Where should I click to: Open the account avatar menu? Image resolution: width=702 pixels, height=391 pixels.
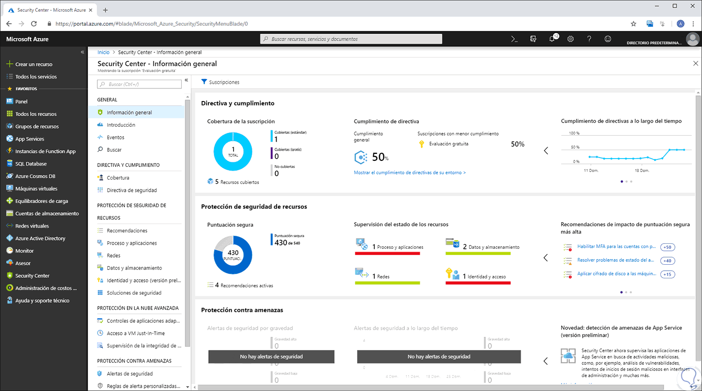693,39
